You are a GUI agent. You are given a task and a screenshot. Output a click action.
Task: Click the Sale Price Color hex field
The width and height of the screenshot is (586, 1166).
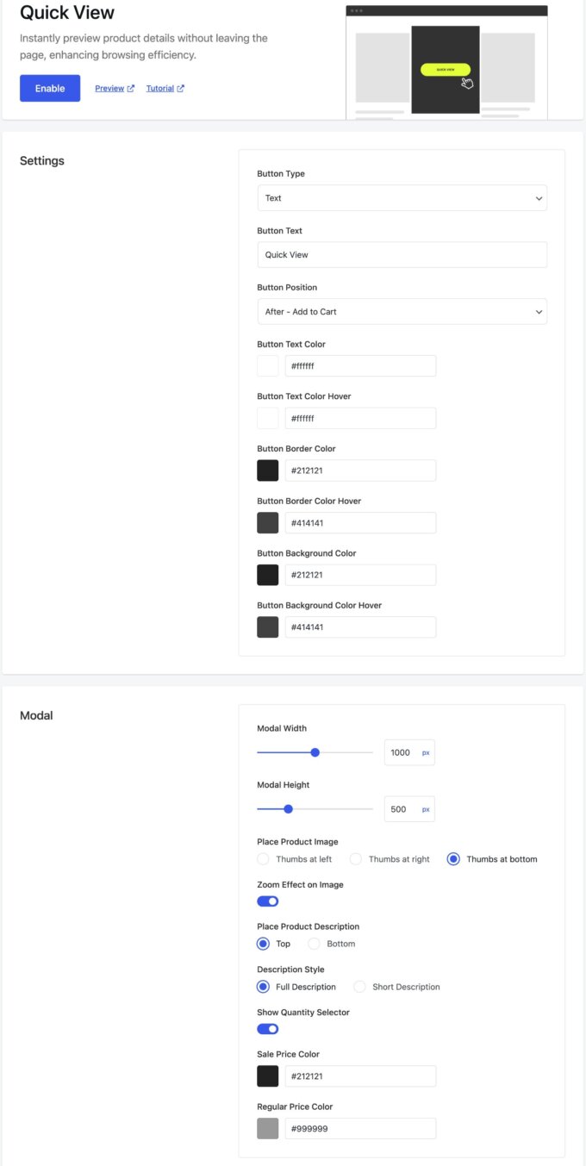[x=360, y=1076]
